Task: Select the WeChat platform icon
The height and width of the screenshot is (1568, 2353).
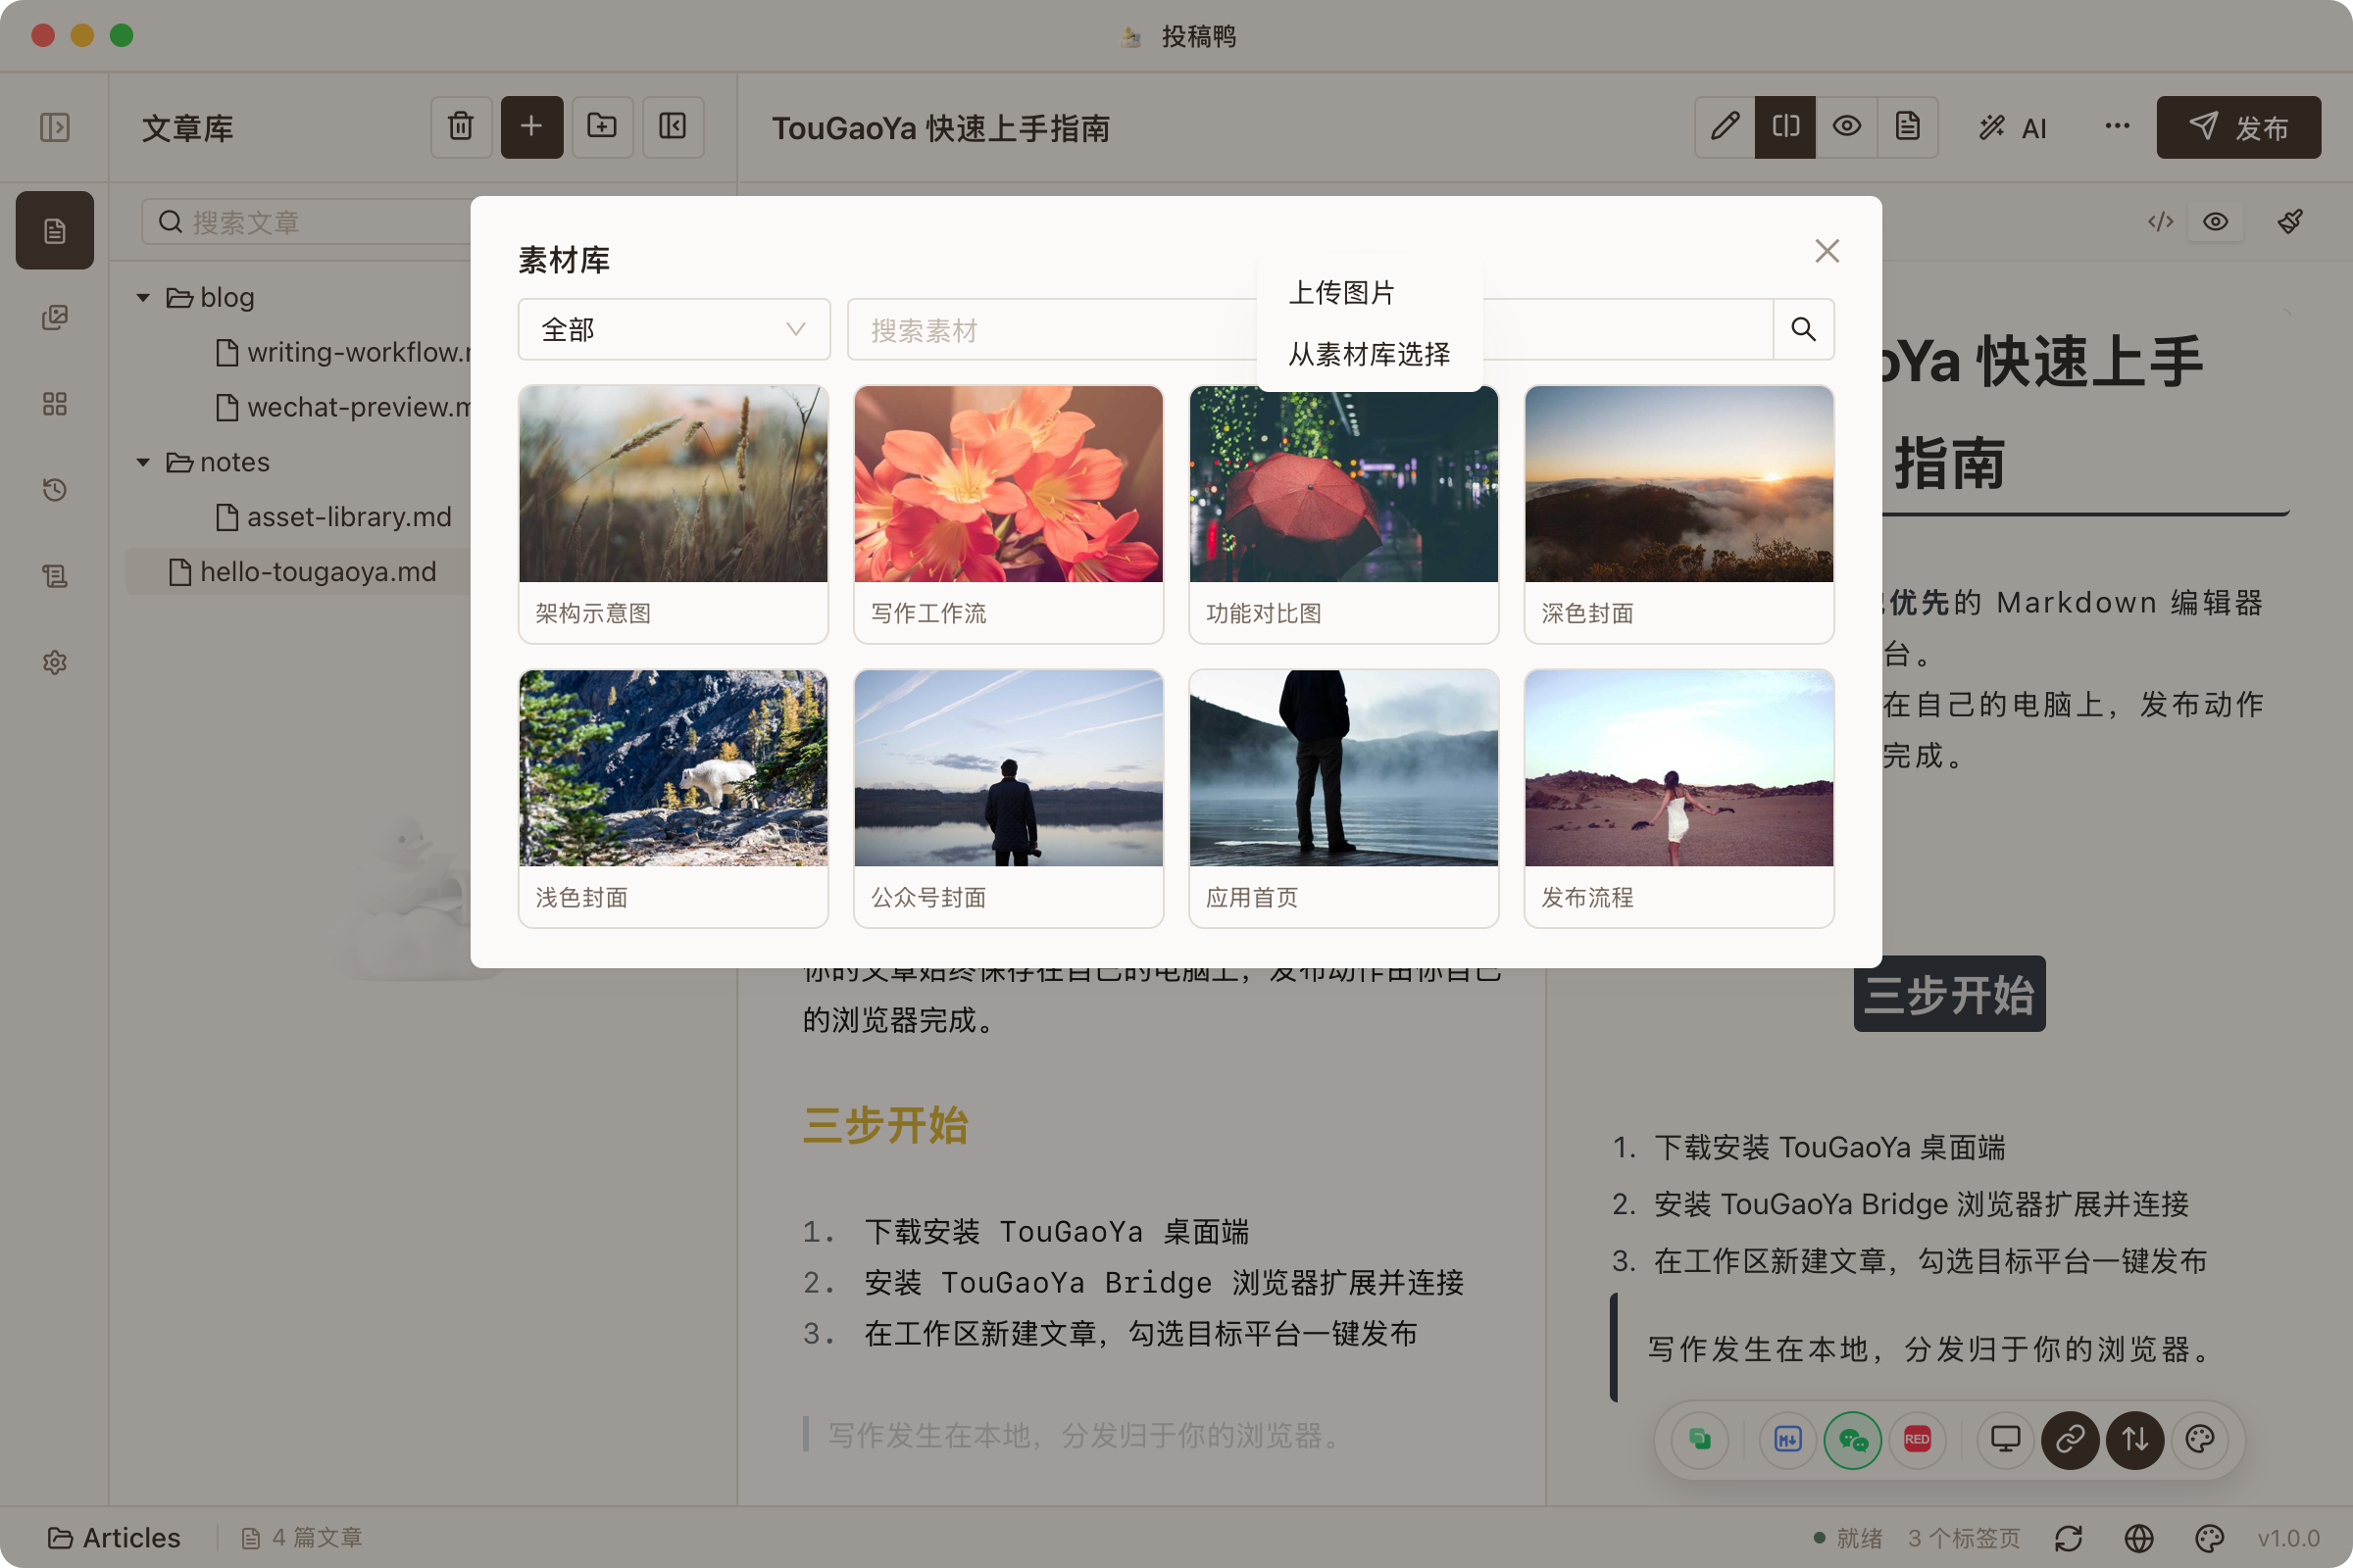Action: 1853,1439
